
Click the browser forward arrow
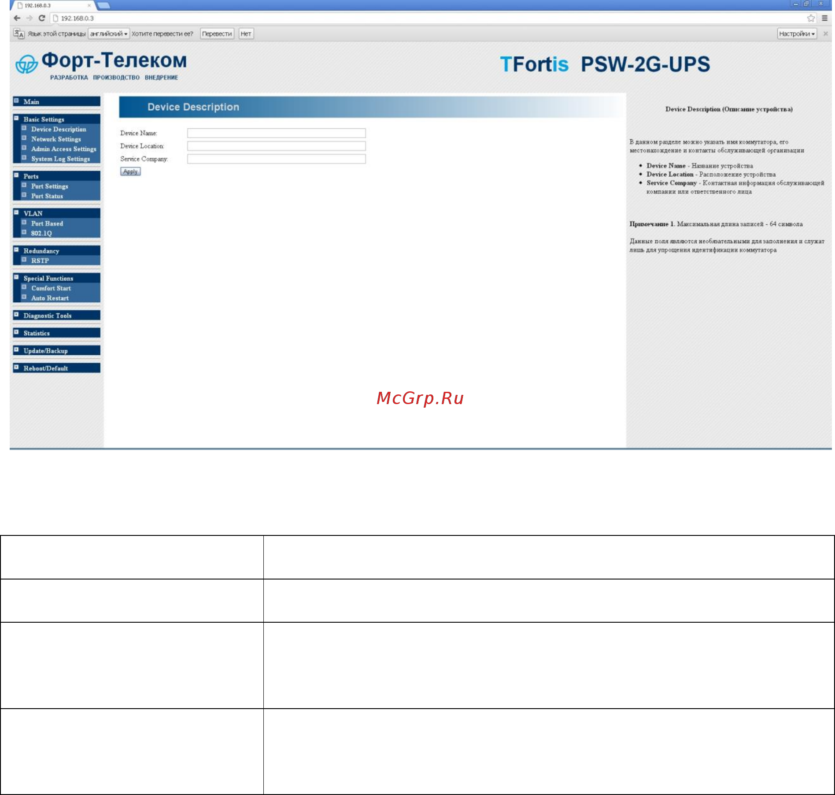[x=30, y=18]
